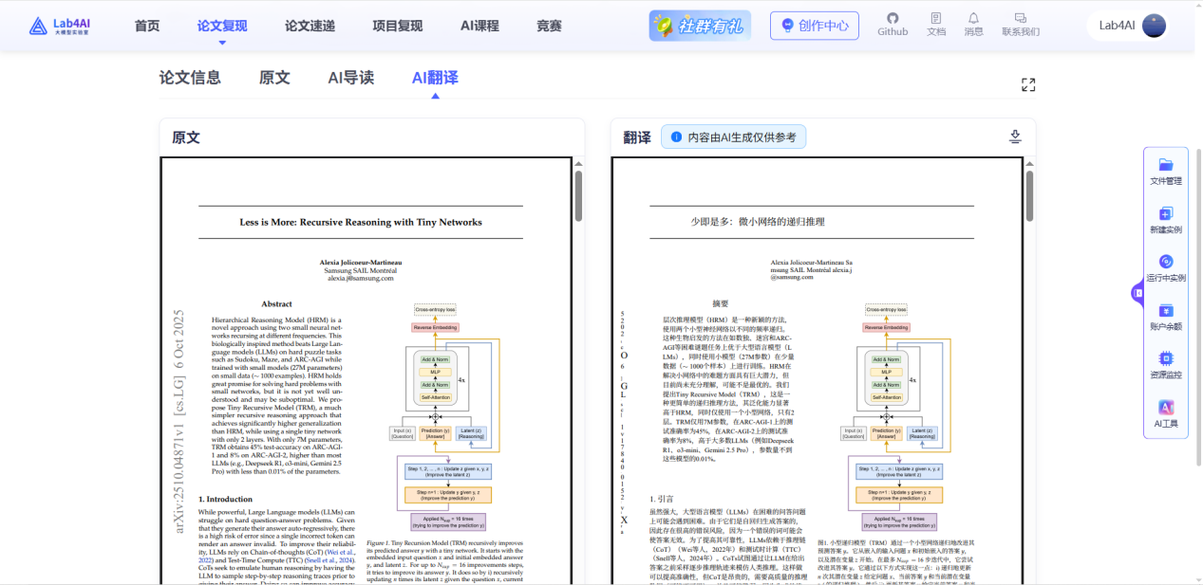This screenshot has height=585, width=1203.
Task: Switch to the 原文 tab
Action: point(273,77)
